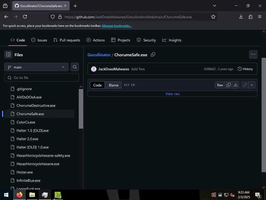Open more edit options dropdown arrow
This screenshot has width=266, height=200.
(x=251, y=85)
